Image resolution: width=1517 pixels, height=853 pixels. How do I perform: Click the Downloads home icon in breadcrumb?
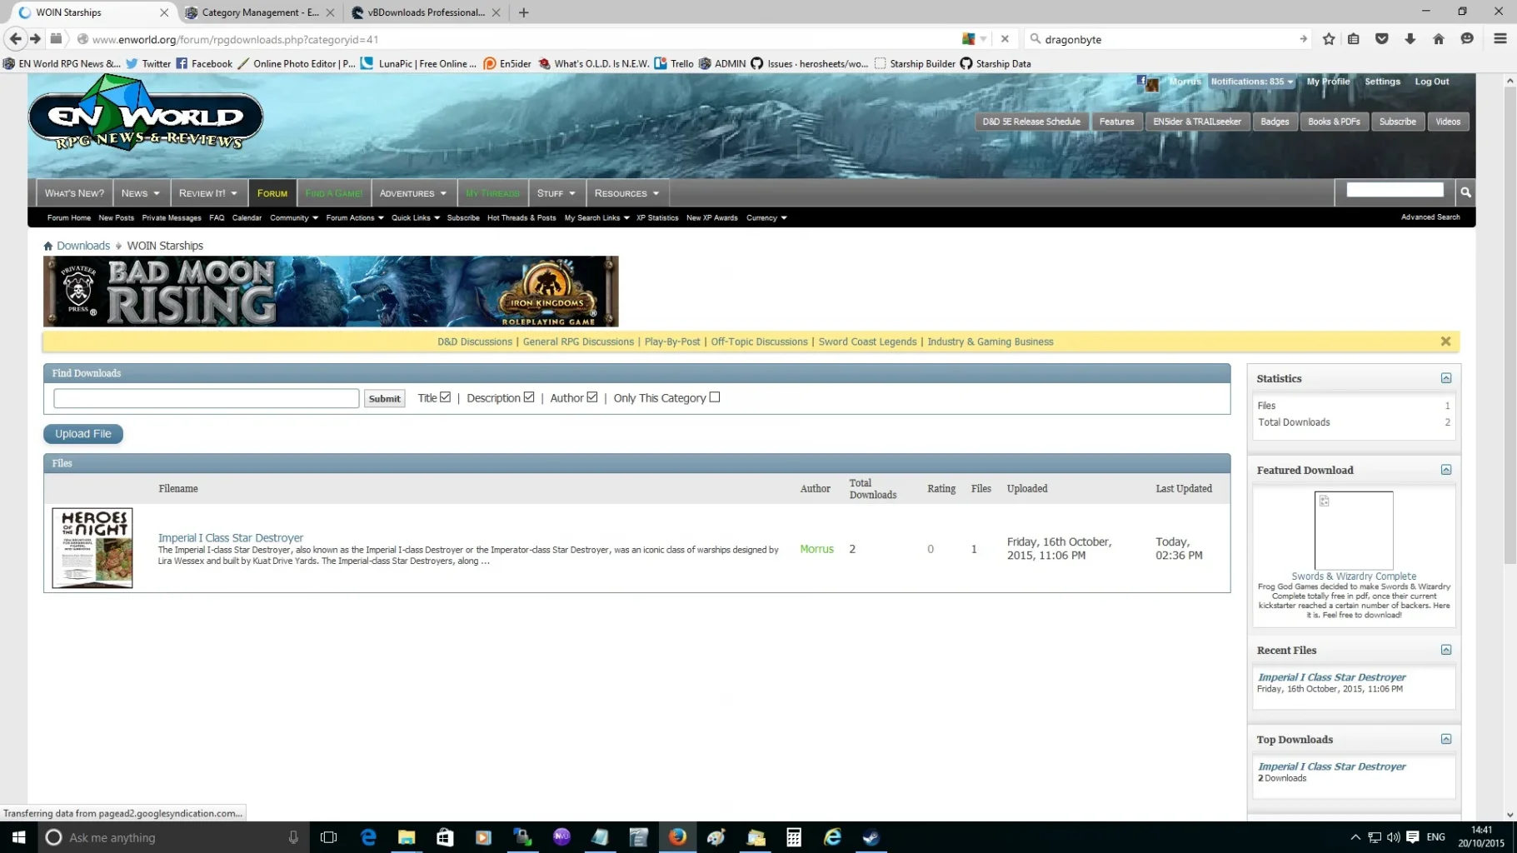pos(48,246)
